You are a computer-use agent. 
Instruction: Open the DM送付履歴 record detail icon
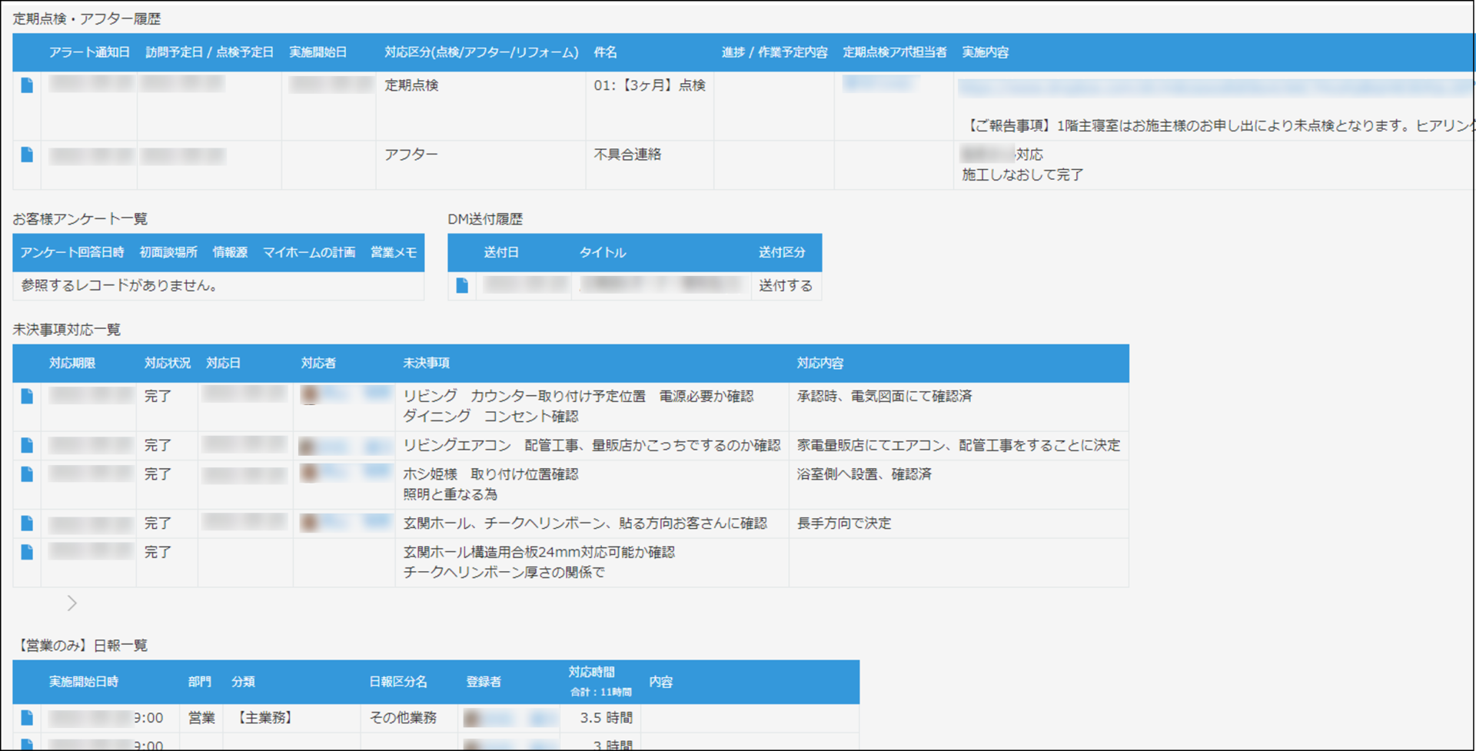(x=462, y=285)
